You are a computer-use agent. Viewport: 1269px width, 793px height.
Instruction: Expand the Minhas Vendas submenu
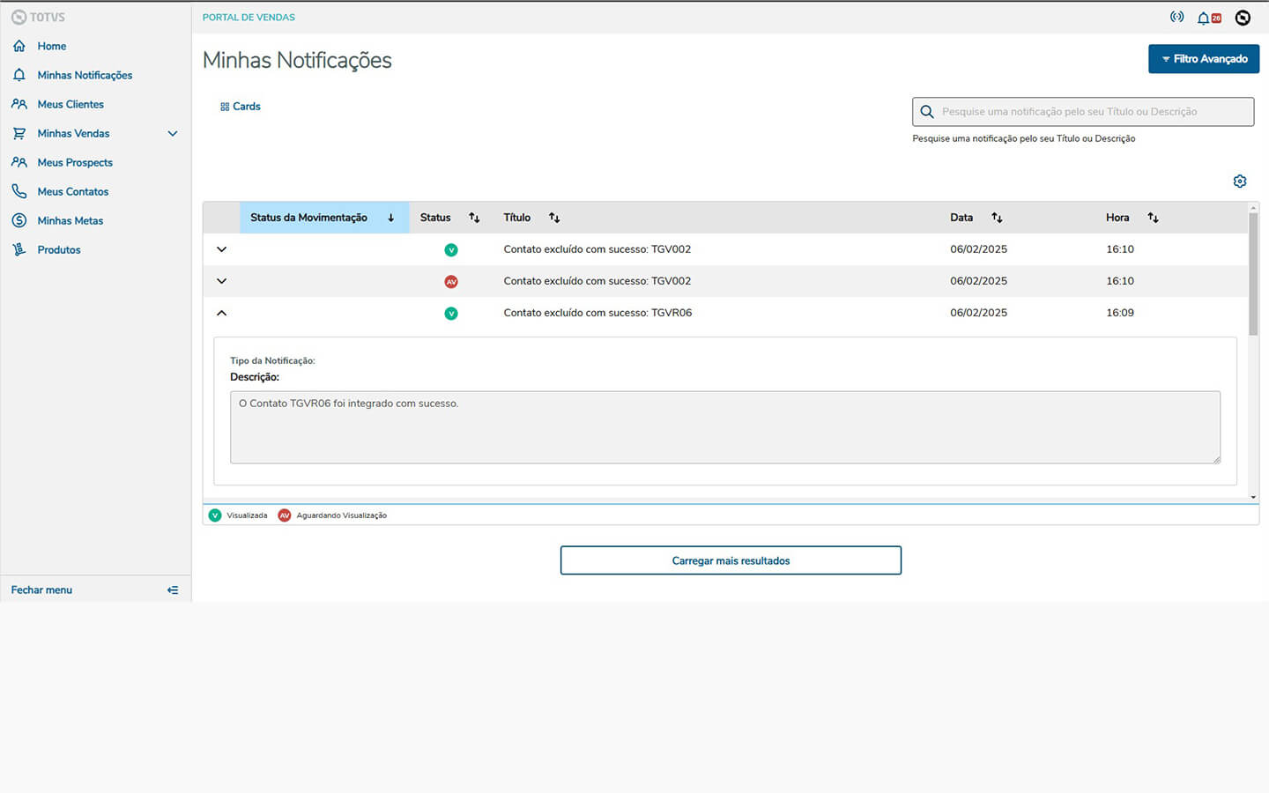173,134
